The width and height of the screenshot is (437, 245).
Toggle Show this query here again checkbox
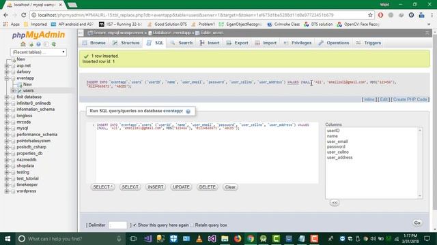pos(135,225)
